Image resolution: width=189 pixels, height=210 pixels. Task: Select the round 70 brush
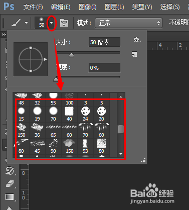point(53,114)
